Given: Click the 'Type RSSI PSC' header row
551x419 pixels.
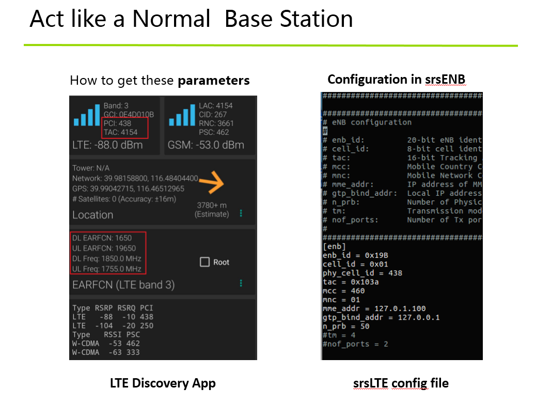Looking at the screenshot, I should [x=106, y=335].
